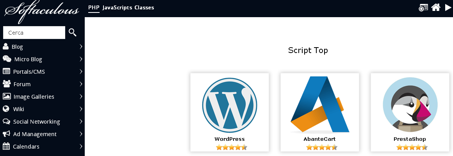Click the Ad Management megaphone icon
Image resolution: width=453 pixels, height=156 pixels.
click(6, 134)
